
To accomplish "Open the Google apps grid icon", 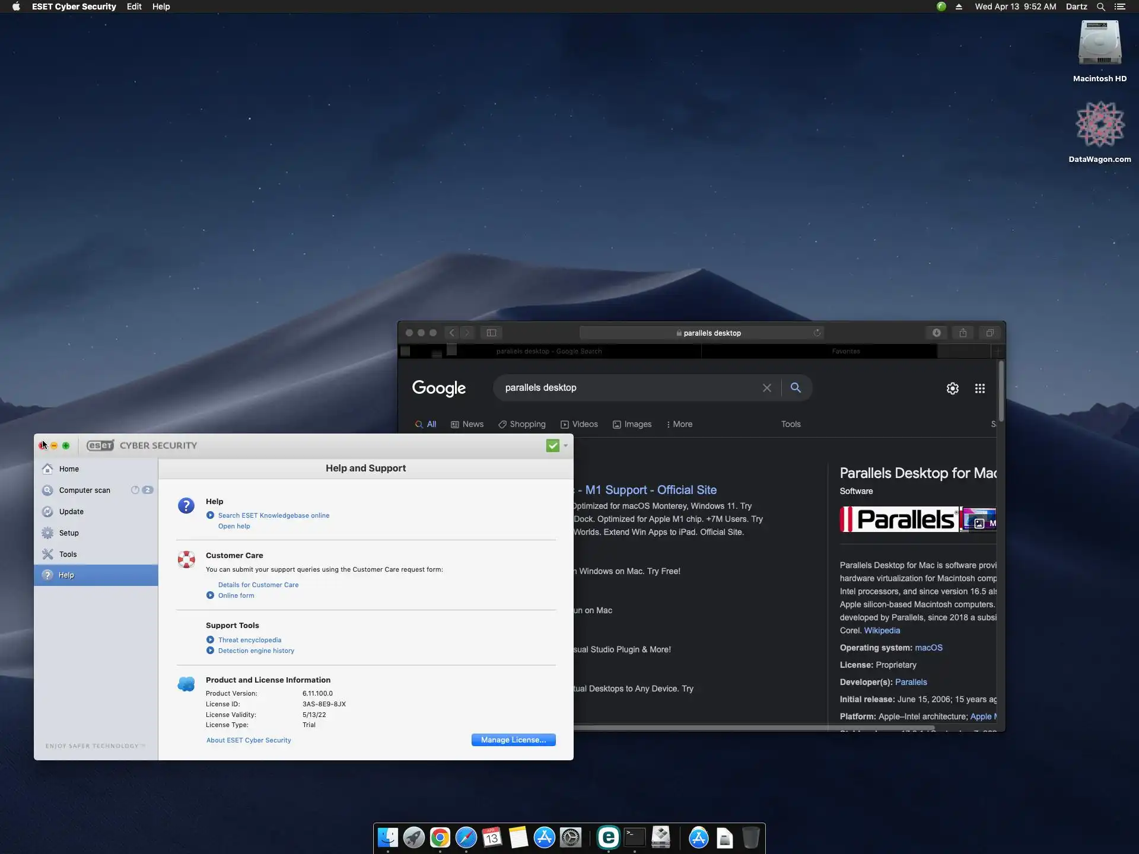I will click(x=980, y=388).
